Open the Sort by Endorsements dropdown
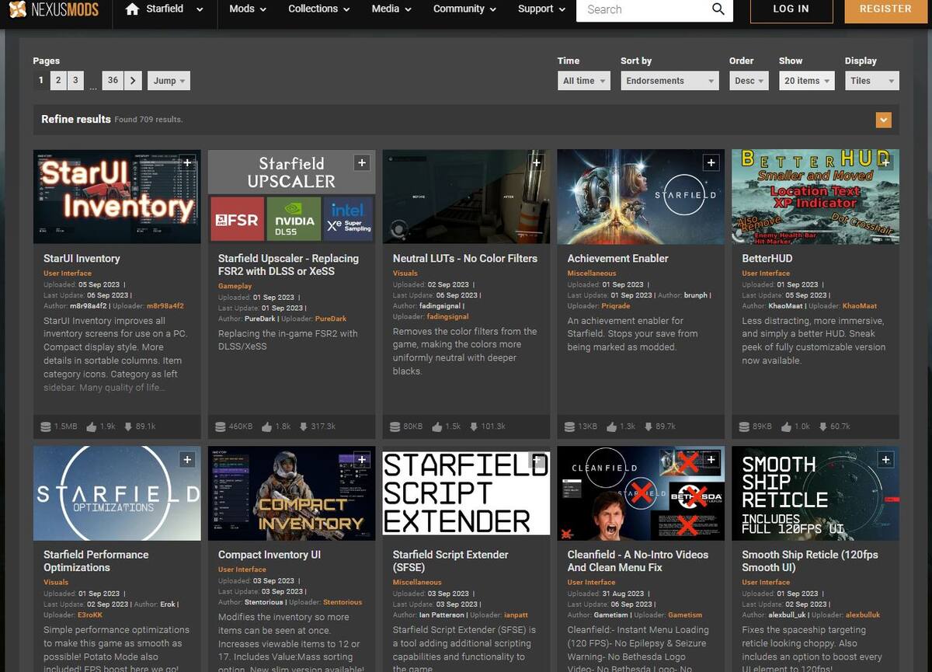 [x=669, y=81]
